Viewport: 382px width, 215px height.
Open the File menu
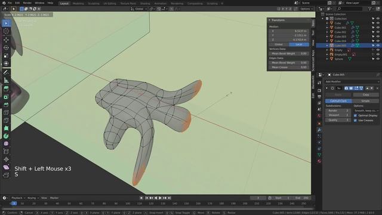[x=10, y=3]
